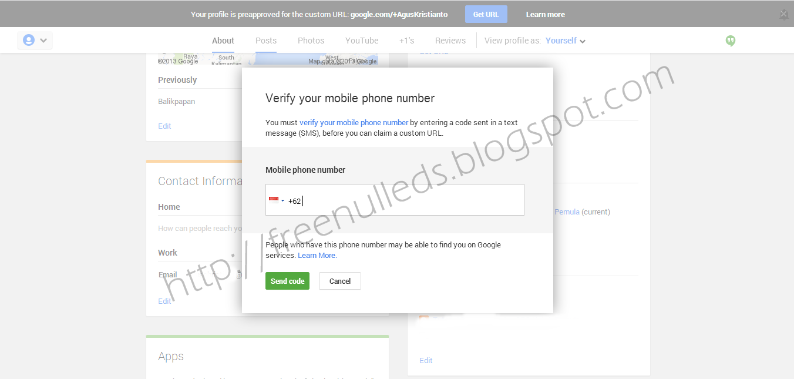
Task: Edit the Places section under Balikpapan
Action: (164, 126)
